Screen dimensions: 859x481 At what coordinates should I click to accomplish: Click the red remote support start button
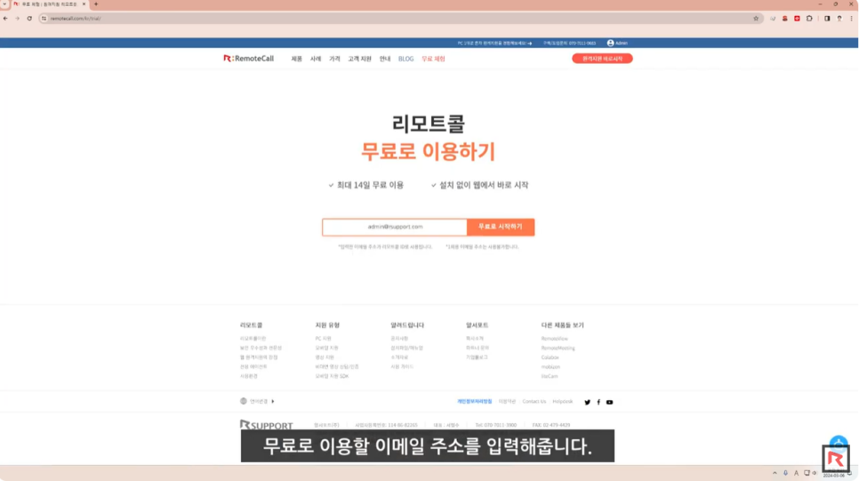(602, 58)
